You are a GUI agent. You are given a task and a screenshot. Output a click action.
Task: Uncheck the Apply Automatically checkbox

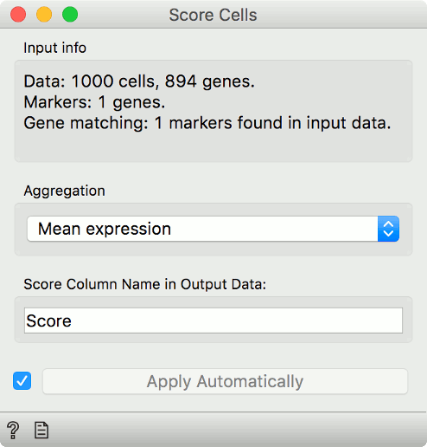point(22,381)
